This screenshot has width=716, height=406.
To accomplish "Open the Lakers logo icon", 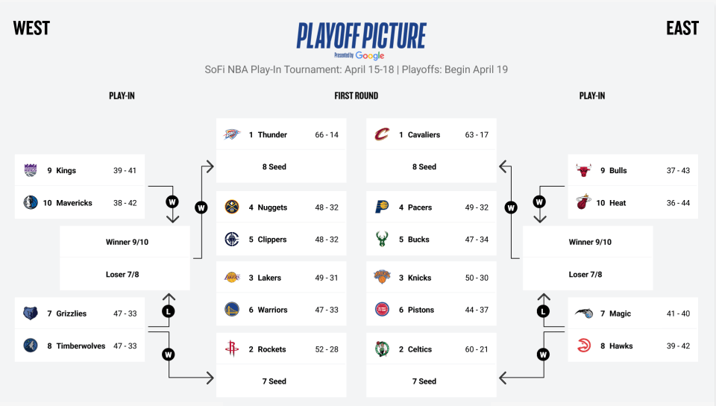I will [x=232, y=277].
